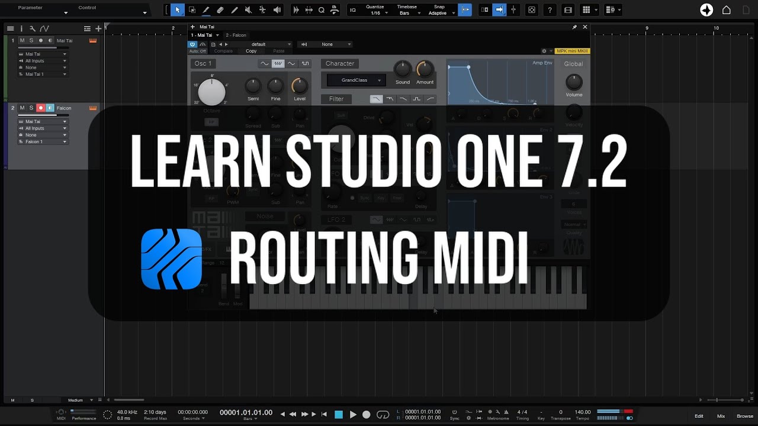758x426 pixels.
Task: Toggle Autoscroll in the toolbar
Action: (x=499, y=10)
